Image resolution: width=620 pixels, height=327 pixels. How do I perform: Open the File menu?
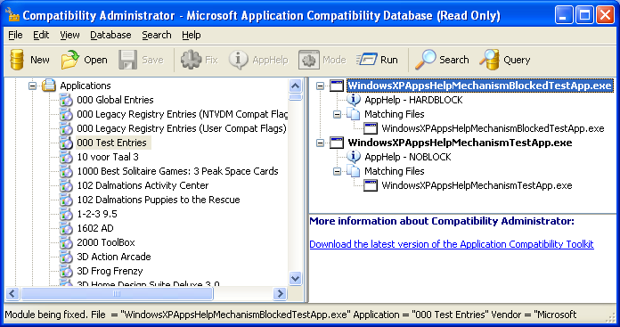point(15,35)
